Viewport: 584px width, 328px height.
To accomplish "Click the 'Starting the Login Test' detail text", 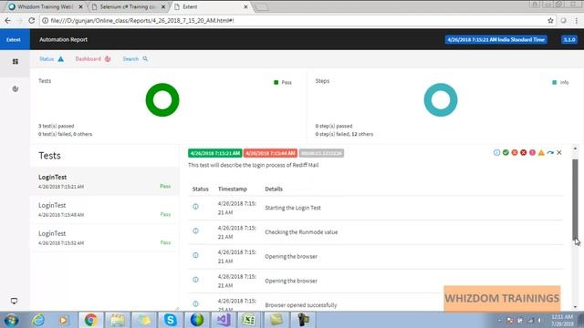I will pyautogui.click(x=293, y=208).
